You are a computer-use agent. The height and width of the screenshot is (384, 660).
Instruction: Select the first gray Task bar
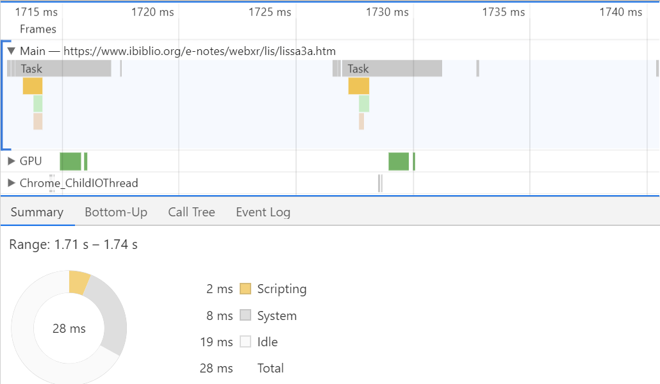(x=64, y=68)
